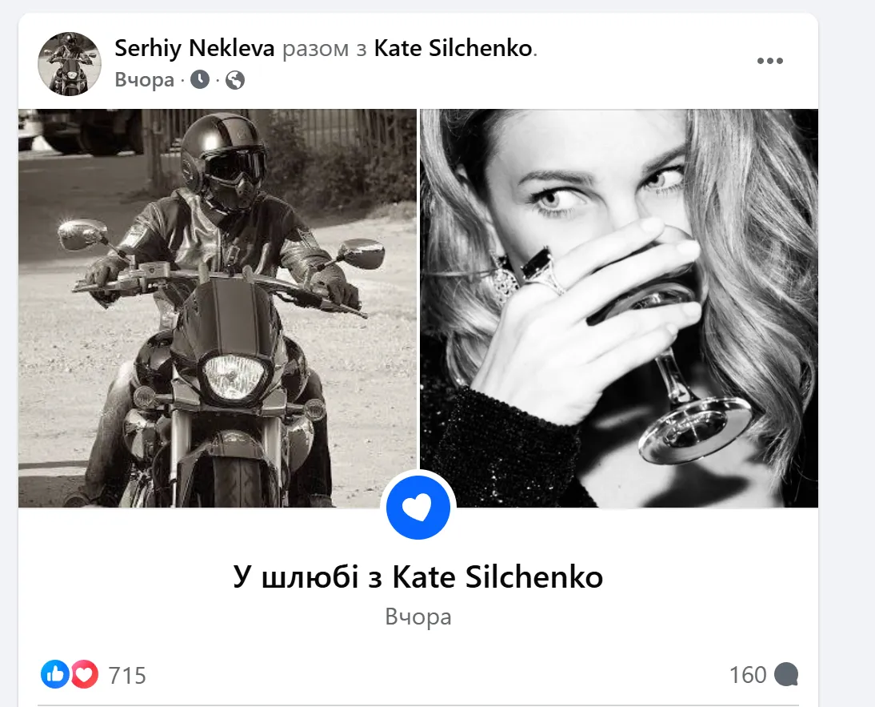Image resolution: width=875 pixels, height=707 pixels.
Task: Open Serhiy Nekleva's profile name link
Action: pyautogui.click(x=194, y=48)
